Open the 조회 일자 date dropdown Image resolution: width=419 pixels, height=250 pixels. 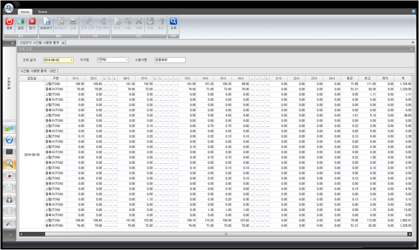pos(72,60)
